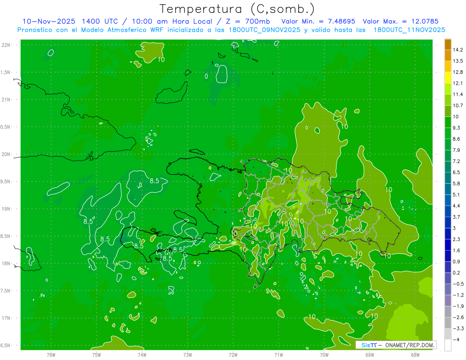Click the purple swatch between -1.9 and -1.2
The height and width of the screenshot is (360, 466).
pos(448,301)
